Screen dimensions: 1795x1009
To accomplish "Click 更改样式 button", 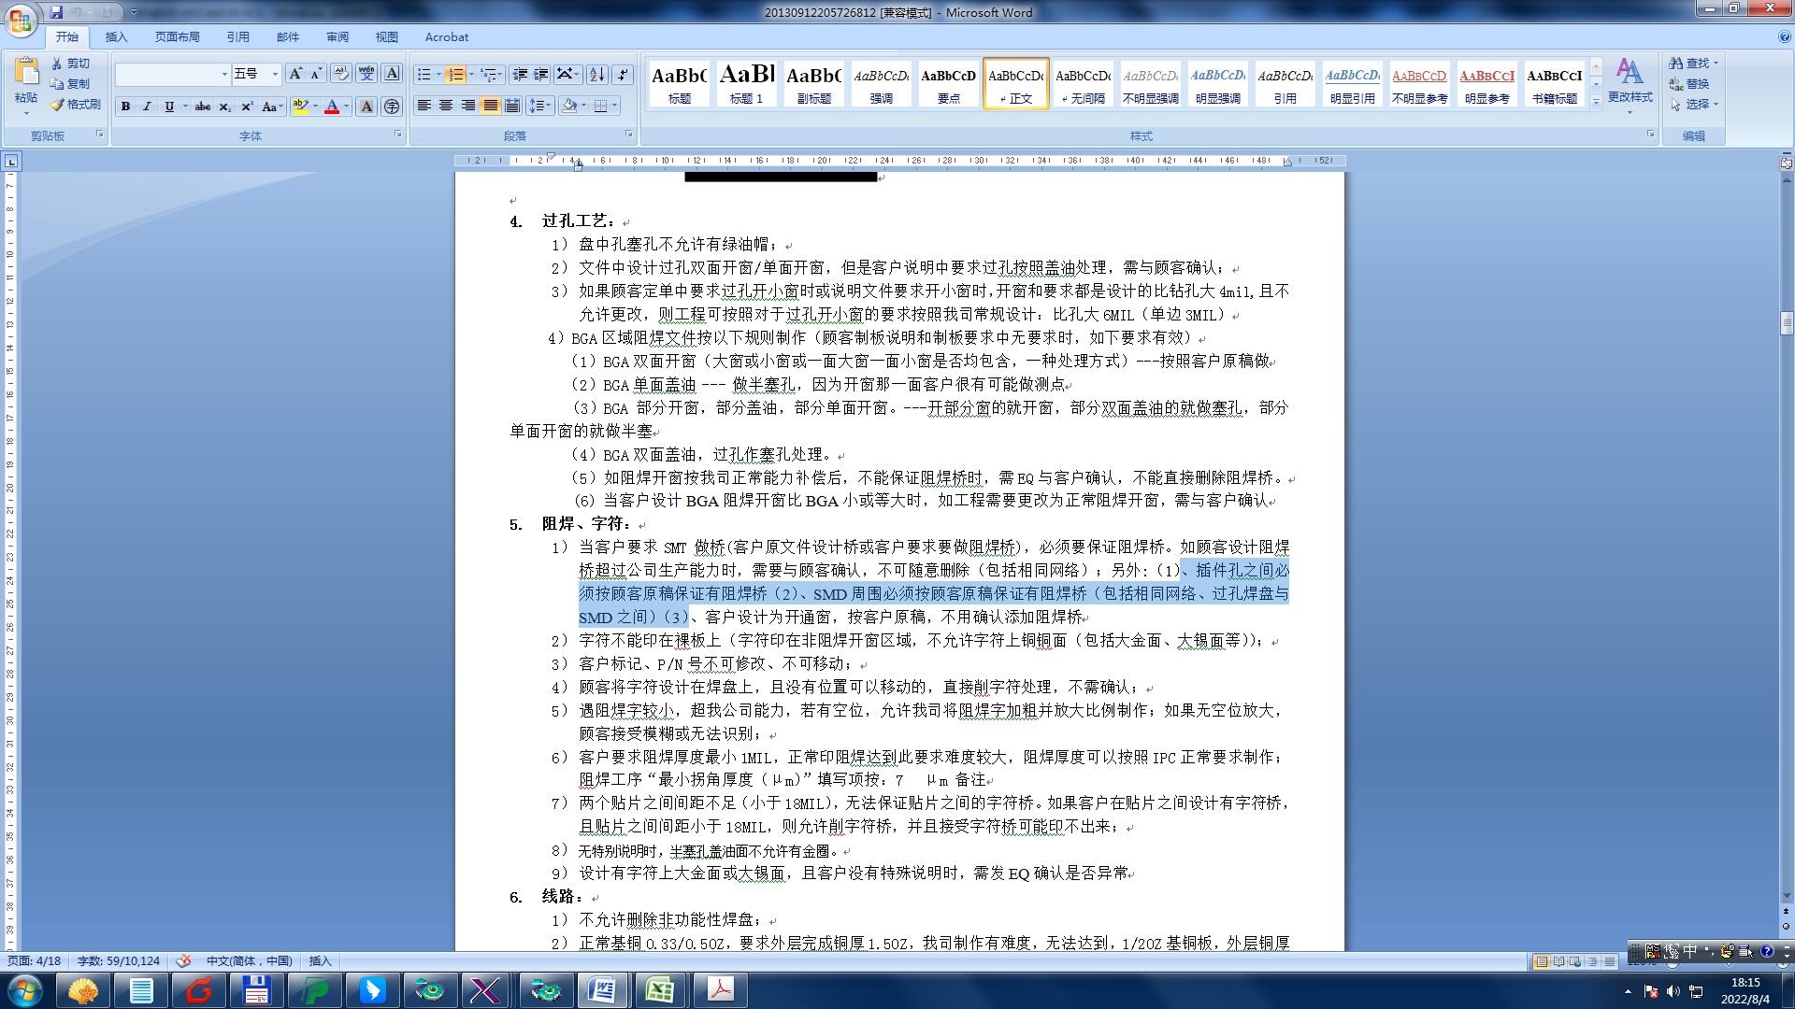I will [1630, 84].
